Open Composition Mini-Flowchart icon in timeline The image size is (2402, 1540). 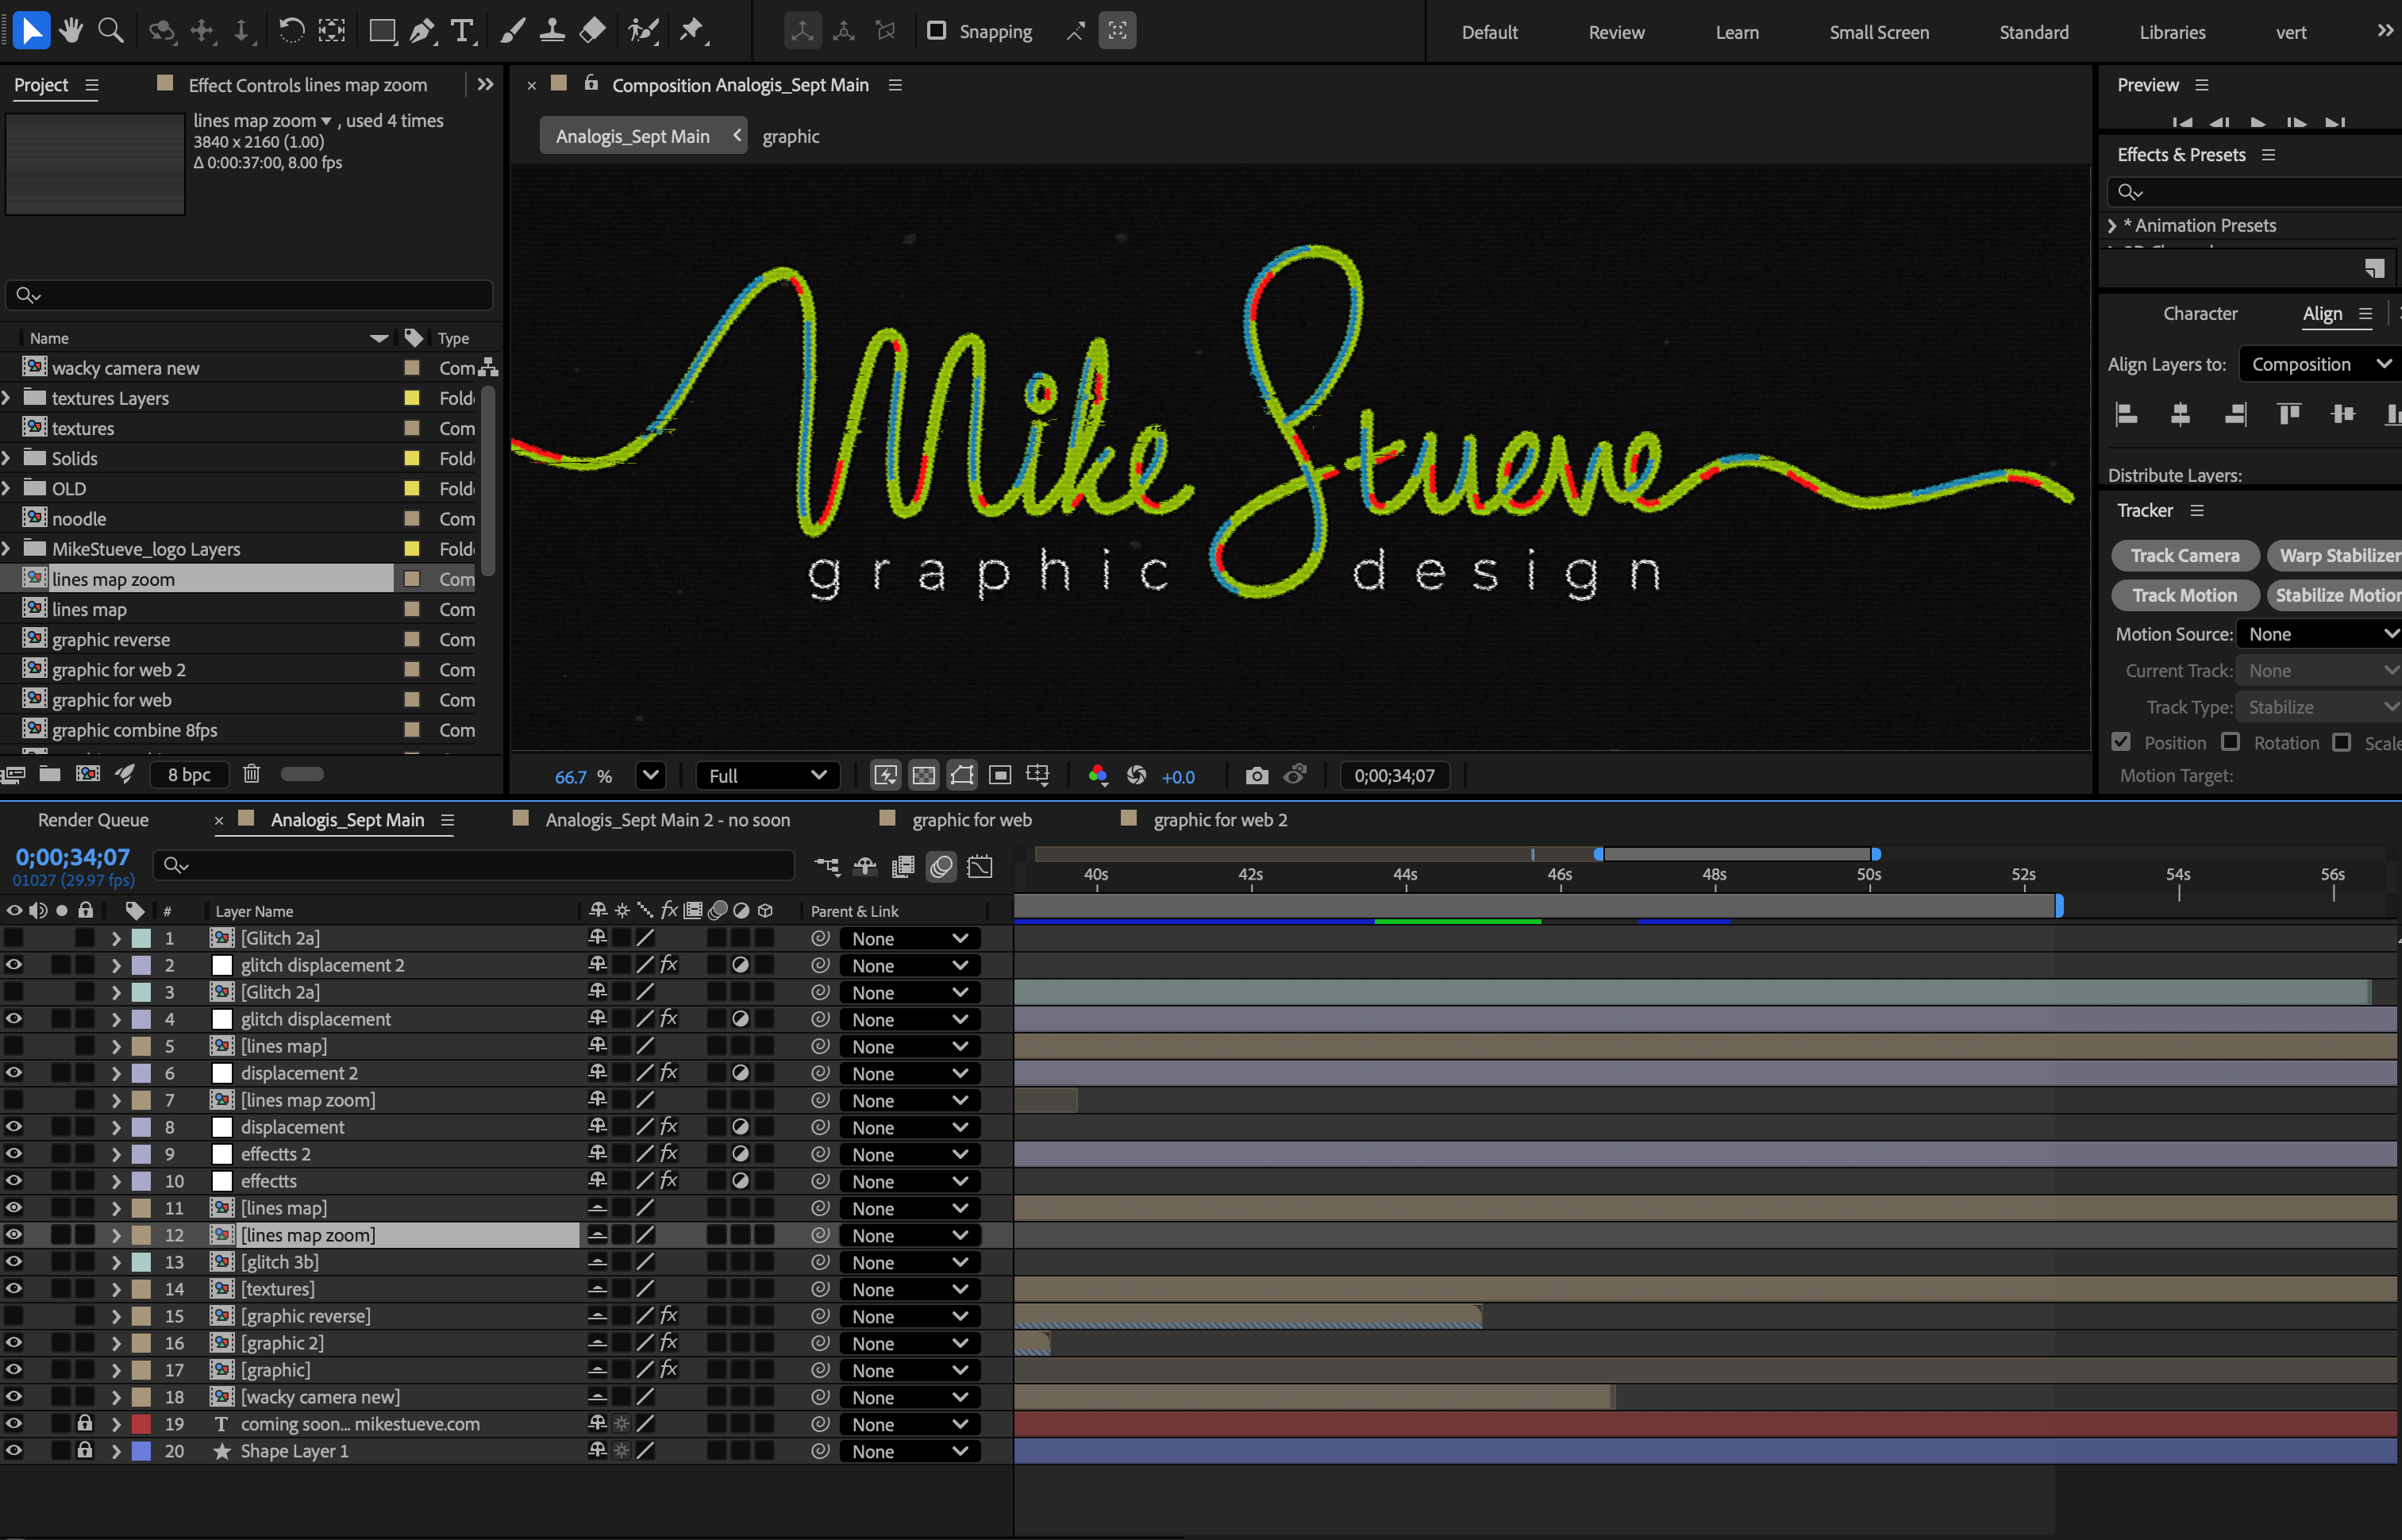click(x=827, y=866)
